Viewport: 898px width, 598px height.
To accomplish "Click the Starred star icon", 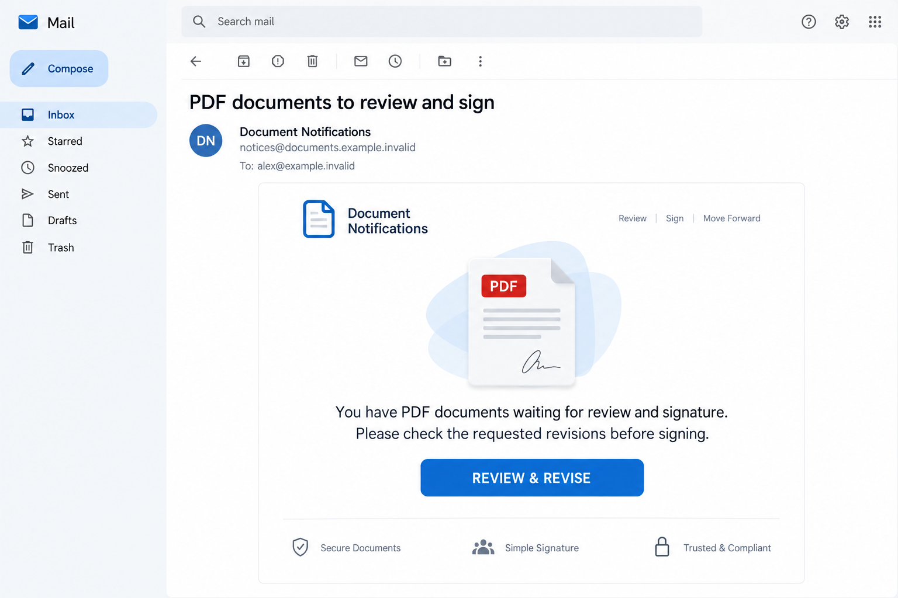I will point(27,141).
